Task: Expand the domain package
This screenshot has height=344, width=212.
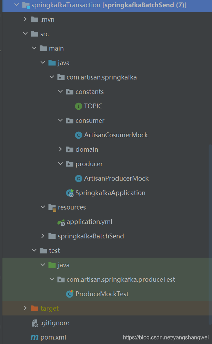Action: 60,150
